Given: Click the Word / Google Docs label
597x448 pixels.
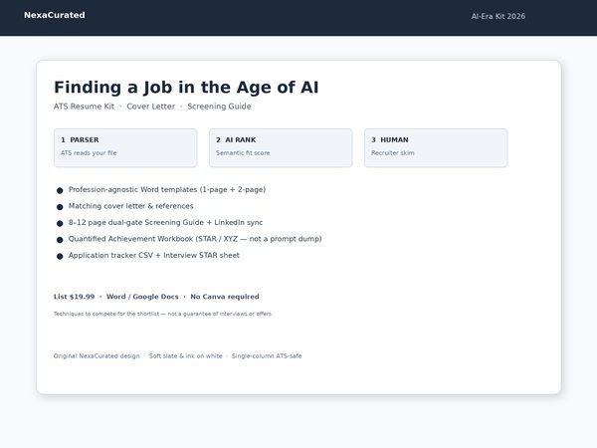Looking at the screenshot, I should point(142,297).
